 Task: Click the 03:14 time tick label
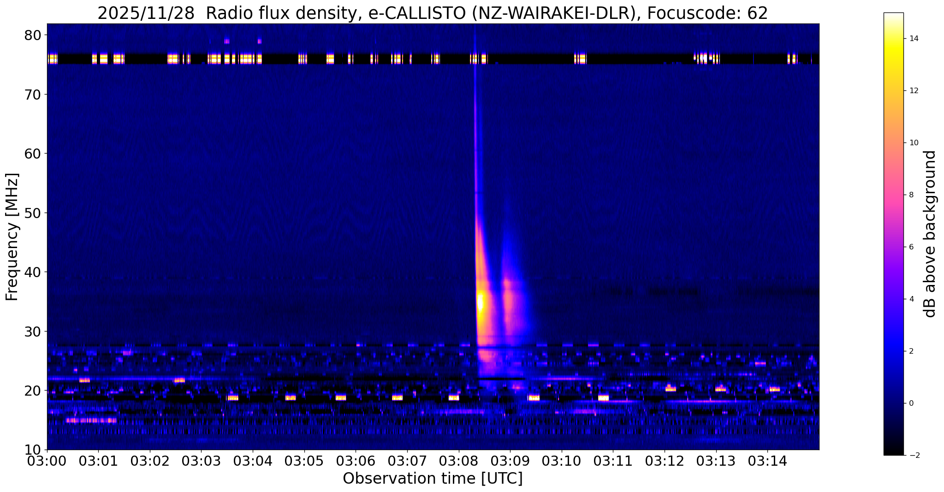767,461
